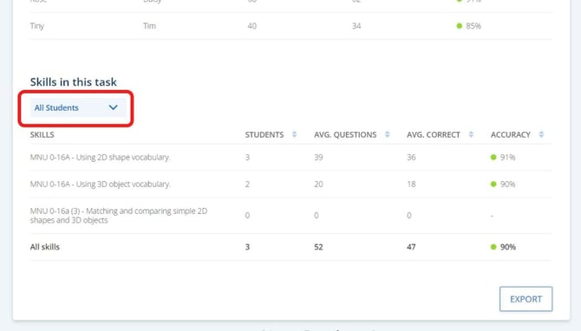This screenshot has width=581, height=331.
Task: Click the 'Skills in this task' heading
Action: tap(74, 81)
